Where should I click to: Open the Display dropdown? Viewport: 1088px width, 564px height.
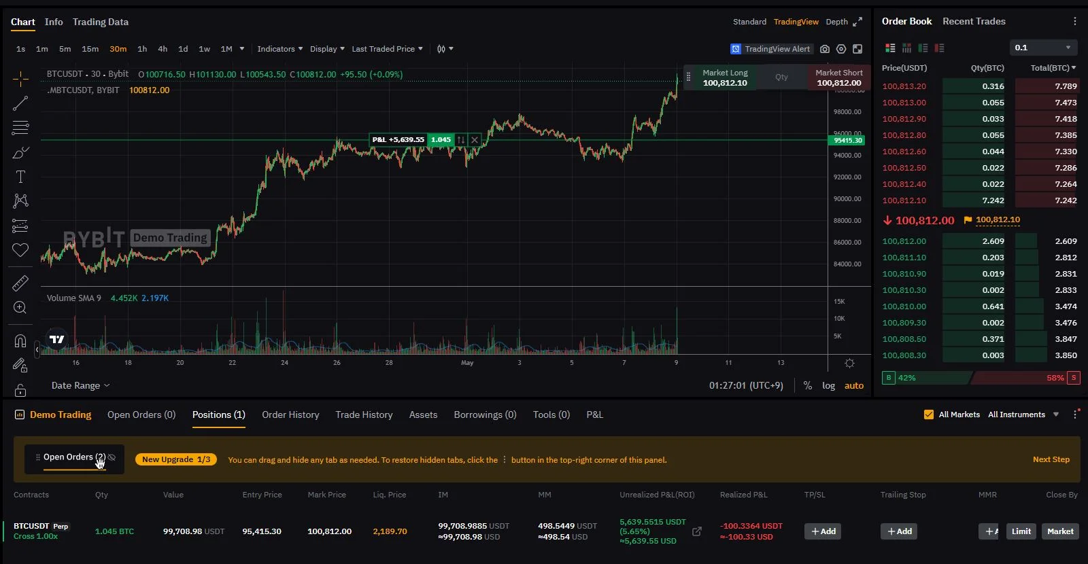pyautogui.click(x=327, y=49)
